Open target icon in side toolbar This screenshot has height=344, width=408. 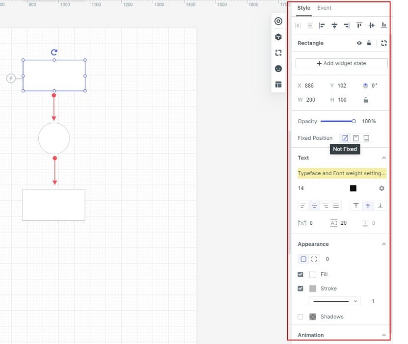pos(278,21)
